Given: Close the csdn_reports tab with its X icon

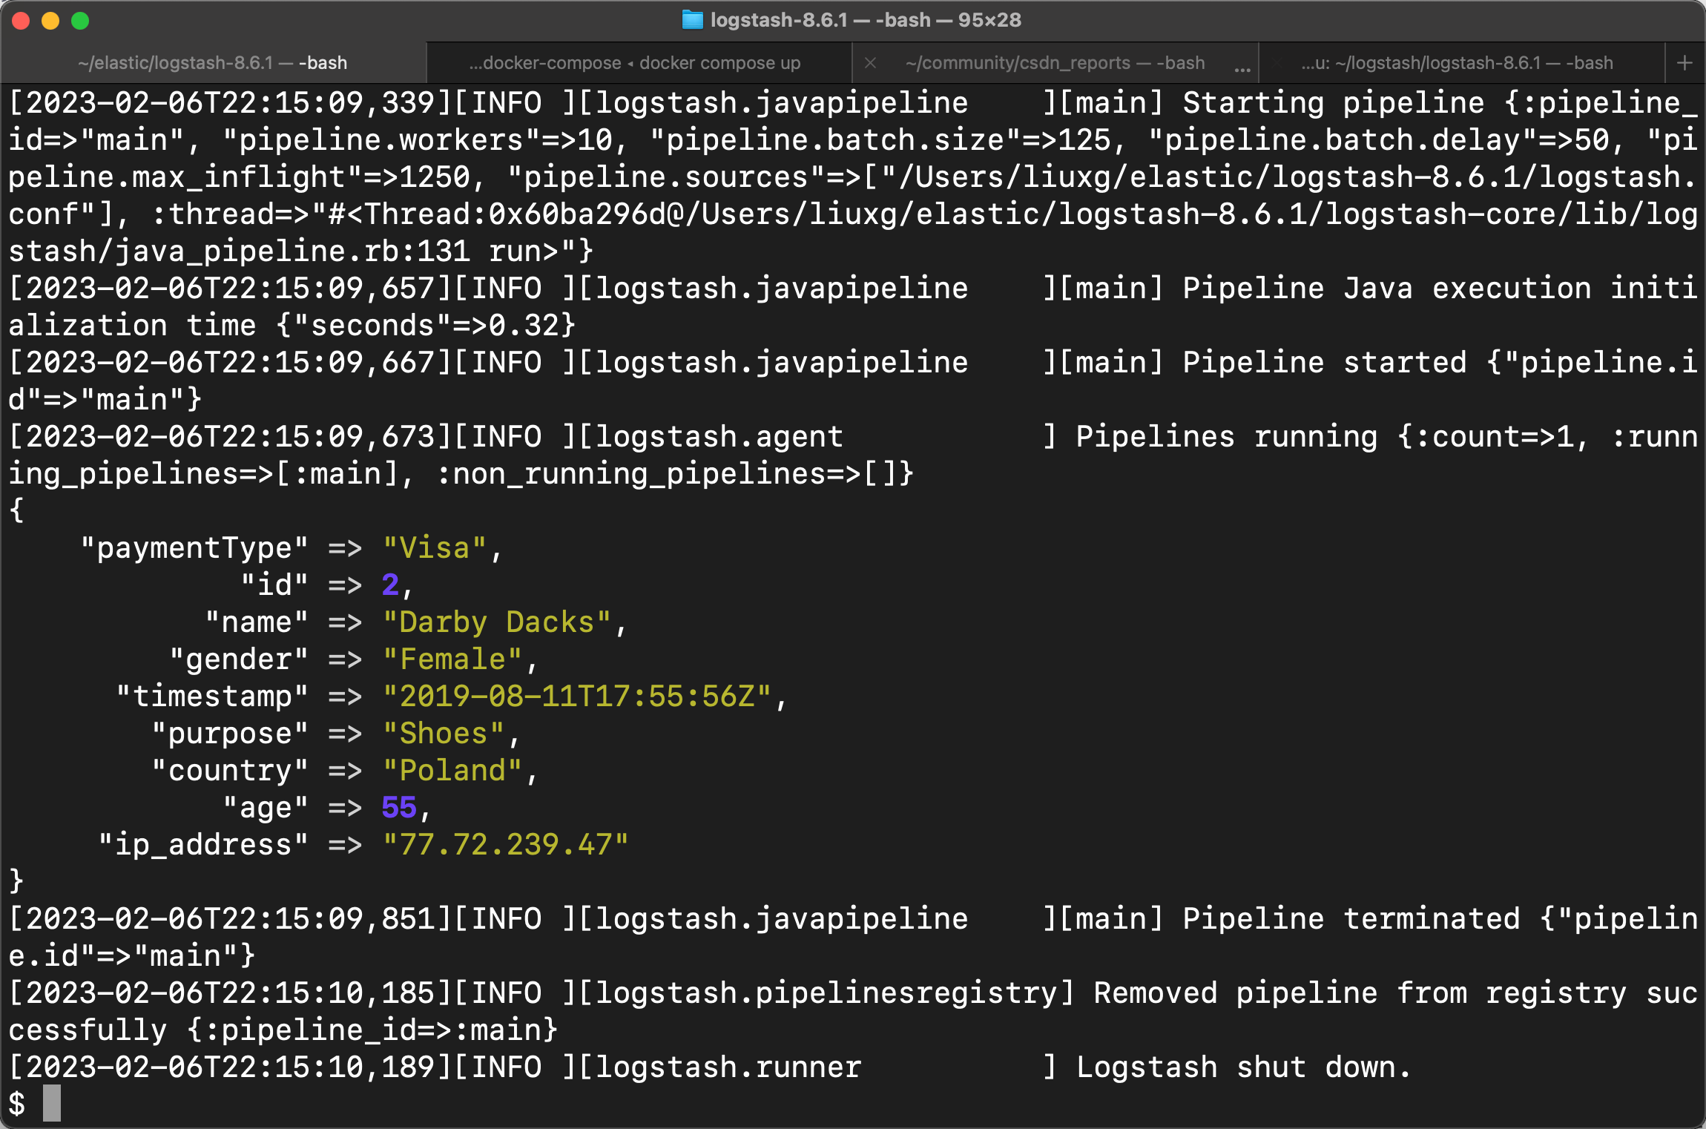Looking at the screenshot, I should tap(871, 62).
